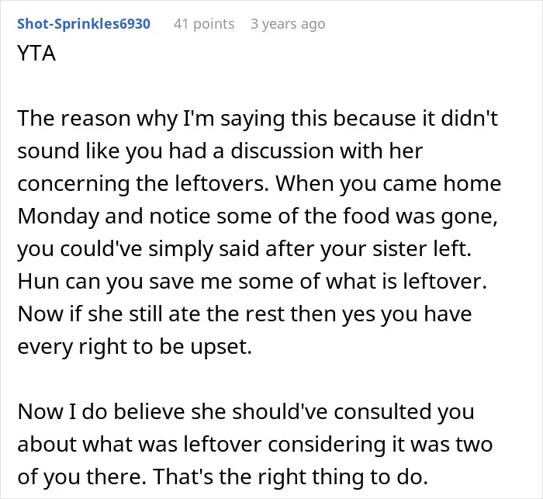Click the line starting 'Hun can you save me'
543x499 pixels.
[x=252, y=282]
